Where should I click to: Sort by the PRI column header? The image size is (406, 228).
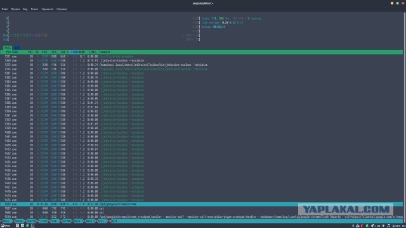[x=30, y=52]
